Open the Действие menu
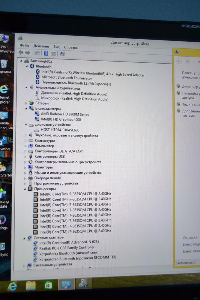The width and height of the screenshot is (200, 300). [x=41, y=46]
